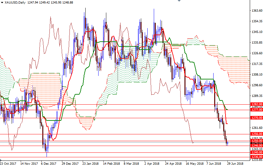Click the 1308.10 price axis value

257,74
